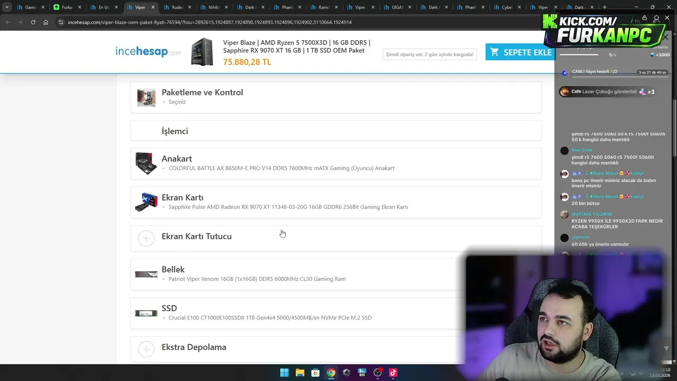677x381 pixels.
Task: Click Patriot Viper Venom 16GB DDR5 text
Action: (257, 279)
